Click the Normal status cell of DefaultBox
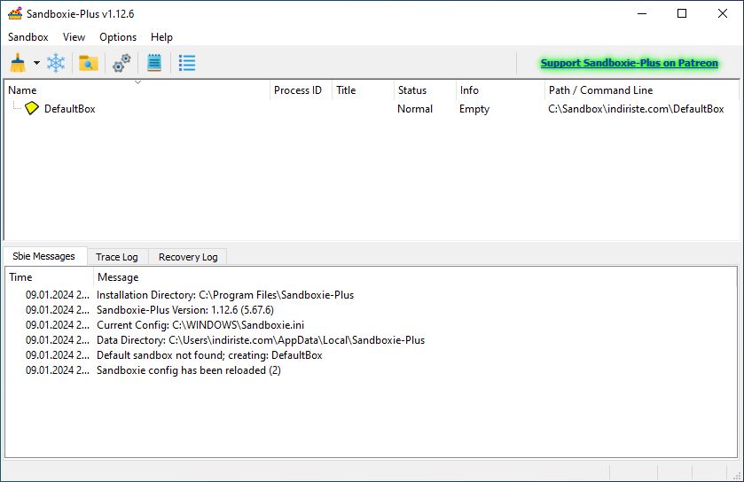Screen dimensions: 744x482 (x=415, y=108)
